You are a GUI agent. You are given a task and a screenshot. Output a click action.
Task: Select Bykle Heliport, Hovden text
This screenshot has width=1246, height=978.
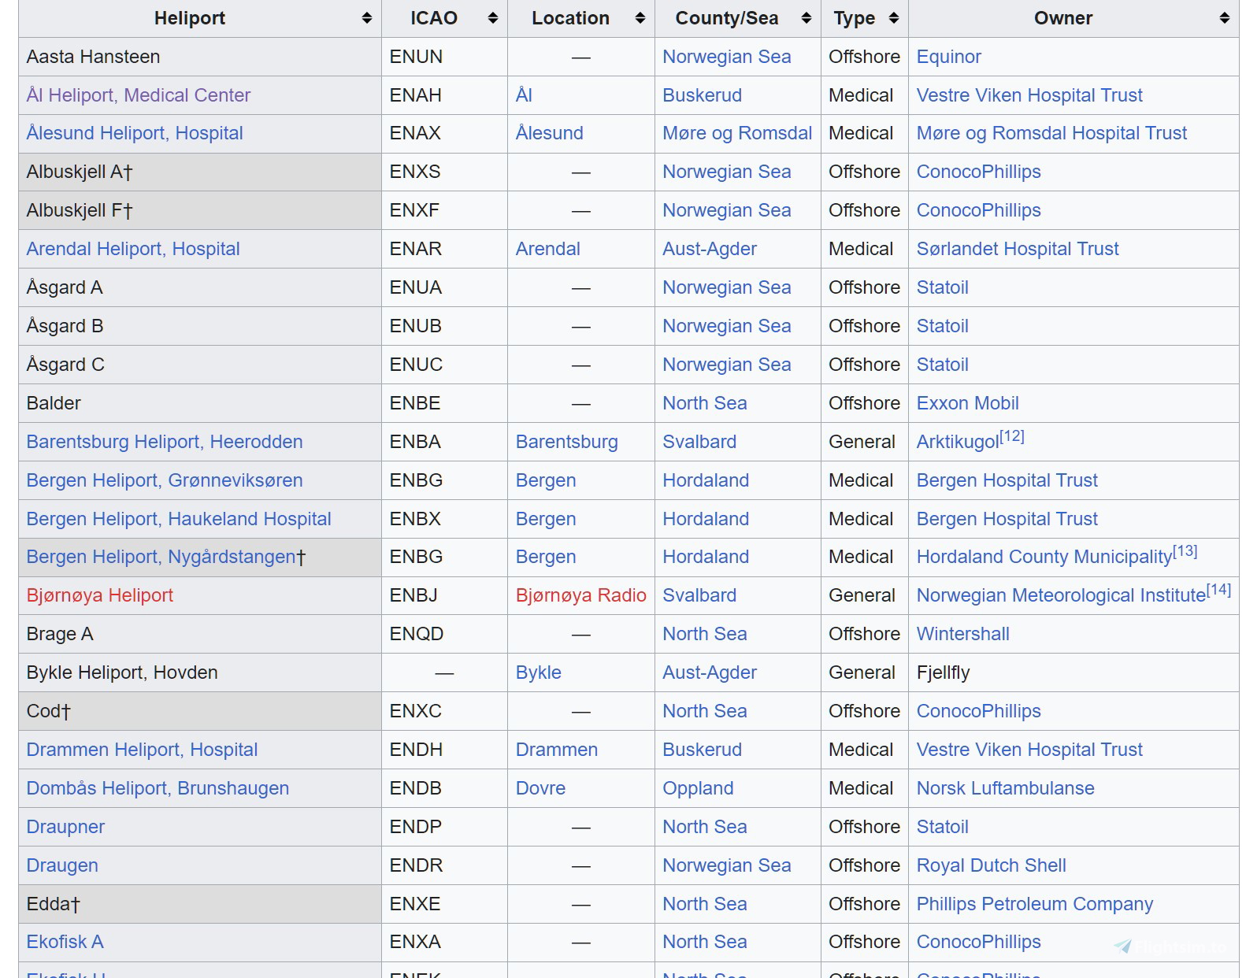122,672
